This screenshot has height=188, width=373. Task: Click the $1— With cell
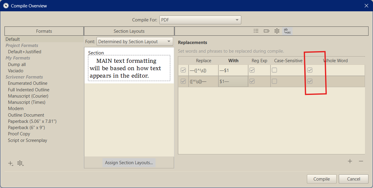(x=233, y=81)
